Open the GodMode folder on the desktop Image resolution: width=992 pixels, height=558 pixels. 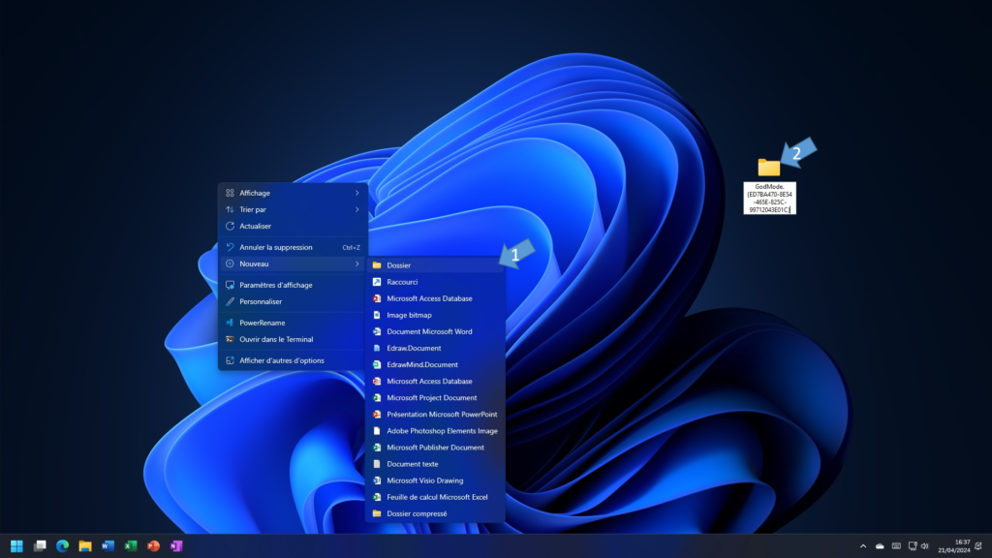768,165
